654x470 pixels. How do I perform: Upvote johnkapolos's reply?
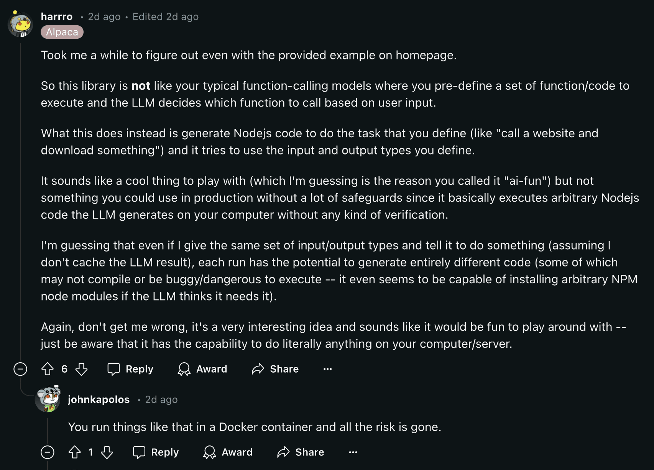click(75, 452)
